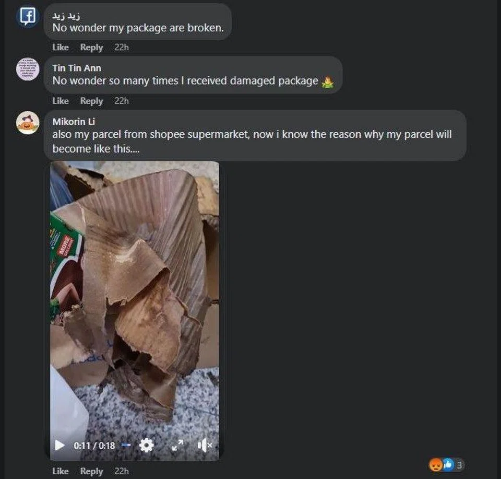Like Tin Tin Ann's comment
Viewport: 501px width, 479px height.
[x=61, y=101]
